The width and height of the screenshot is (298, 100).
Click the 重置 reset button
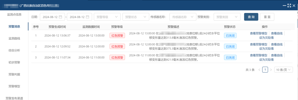pyautogui.click(x=267, y=17)
